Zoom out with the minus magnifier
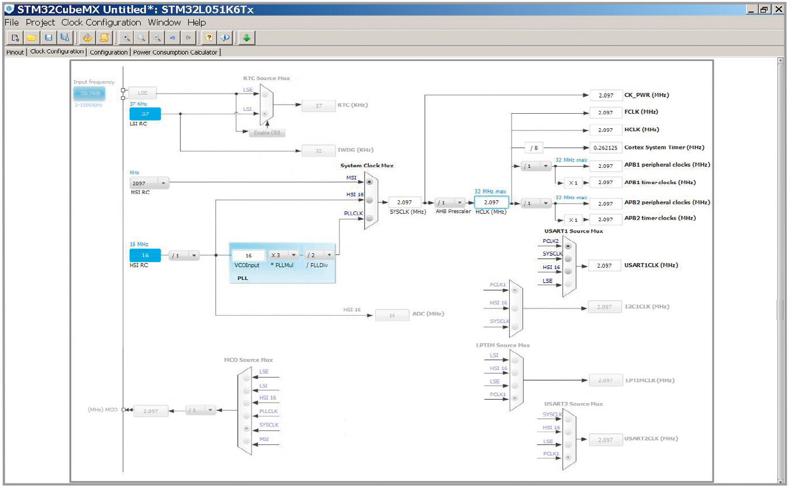 157,38
